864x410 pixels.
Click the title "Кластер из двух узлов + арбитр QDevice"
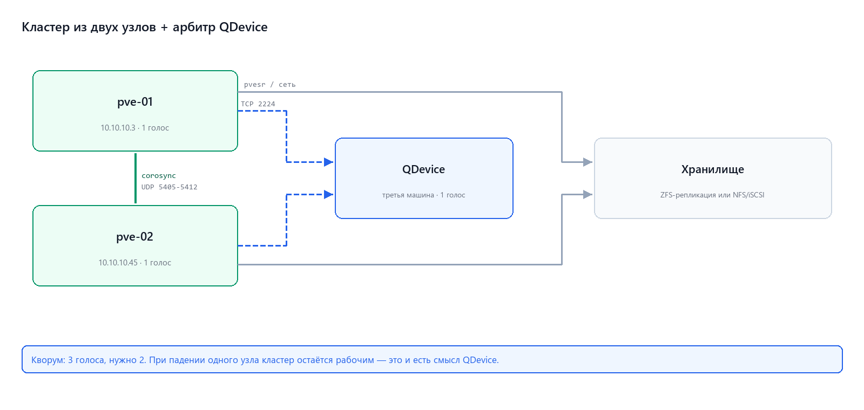click(x=145, y=27)
